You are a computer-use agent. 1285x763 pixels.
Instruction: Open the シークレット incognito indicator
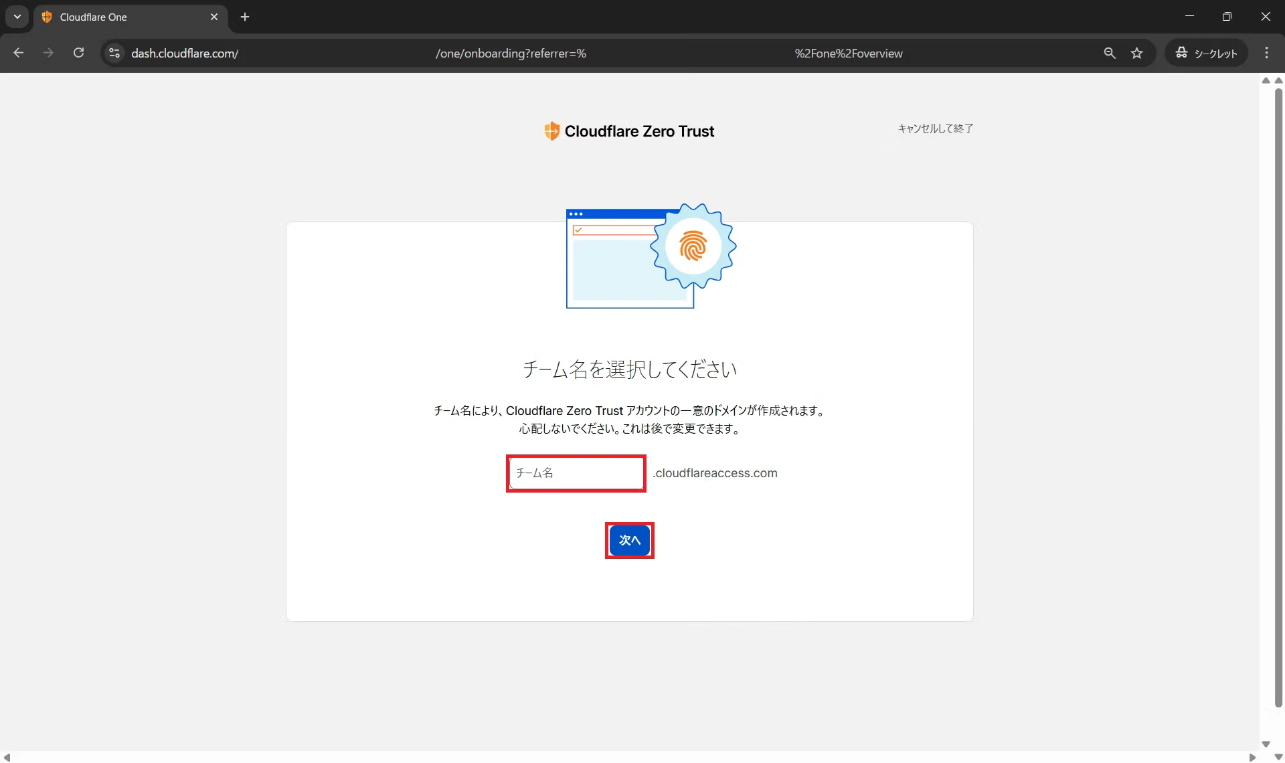[x=1207, y=53]
